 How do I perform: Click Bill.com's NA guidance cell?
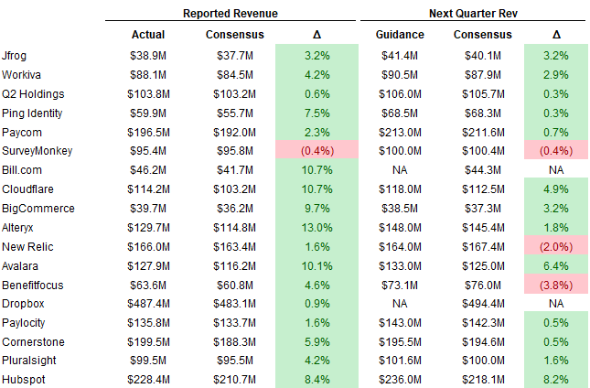point(399,170)
